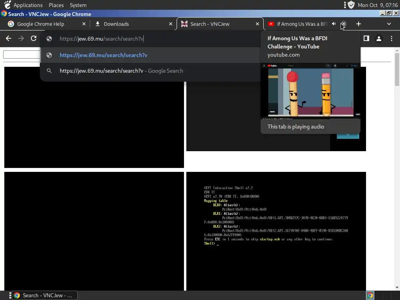Open the top-left black VNC thumbnail
This screenshot has height=300, width=400.
(94, 117)
